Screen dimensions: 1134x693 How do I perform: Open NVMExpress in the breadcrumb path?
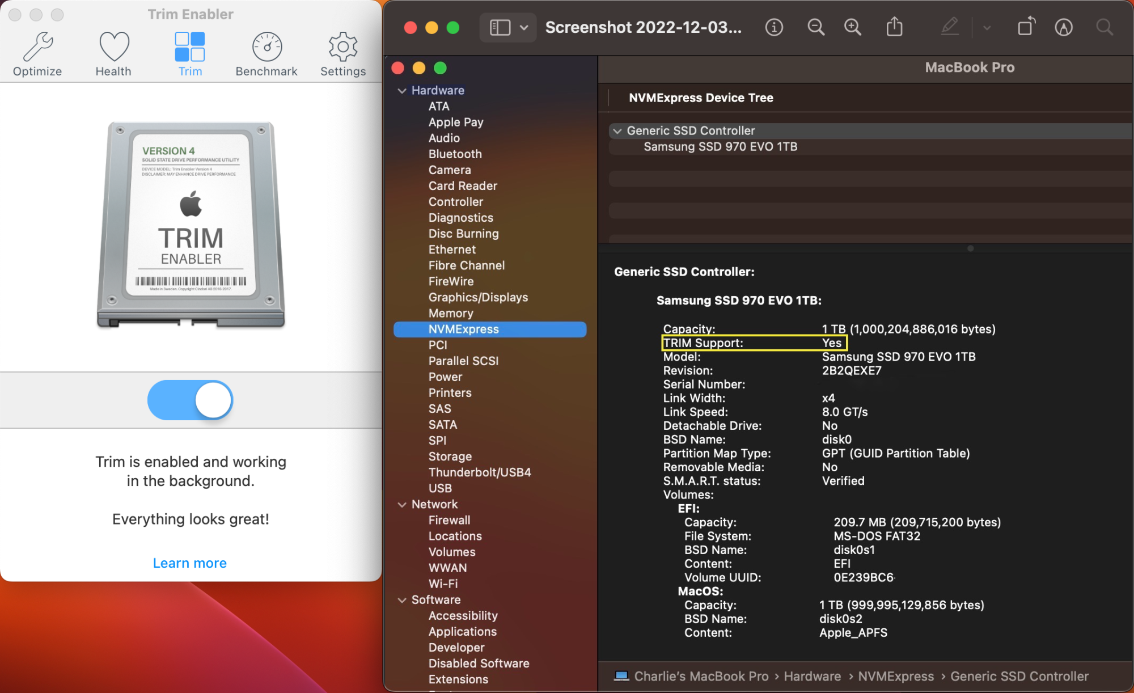click(x=896, y=676)
